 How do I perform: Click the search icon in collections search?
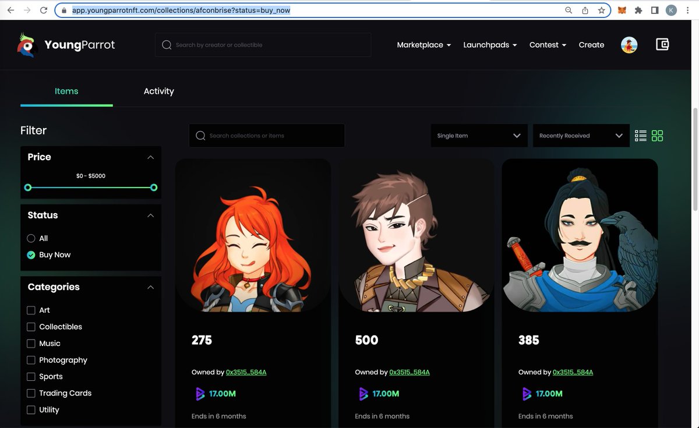[200, 136]
